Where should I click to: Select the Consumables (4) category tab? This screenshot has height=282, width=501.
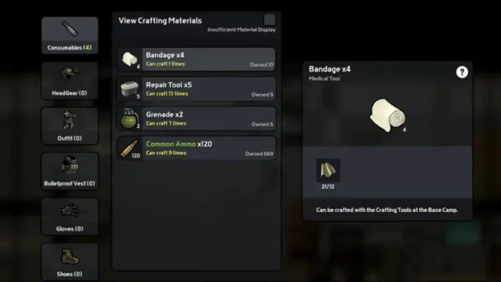(x=70, y=35)
